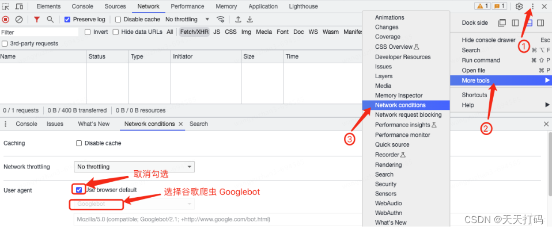The image size is (552, 230).
Task: Expand the Network throttling select box
Action: point(134,167)
